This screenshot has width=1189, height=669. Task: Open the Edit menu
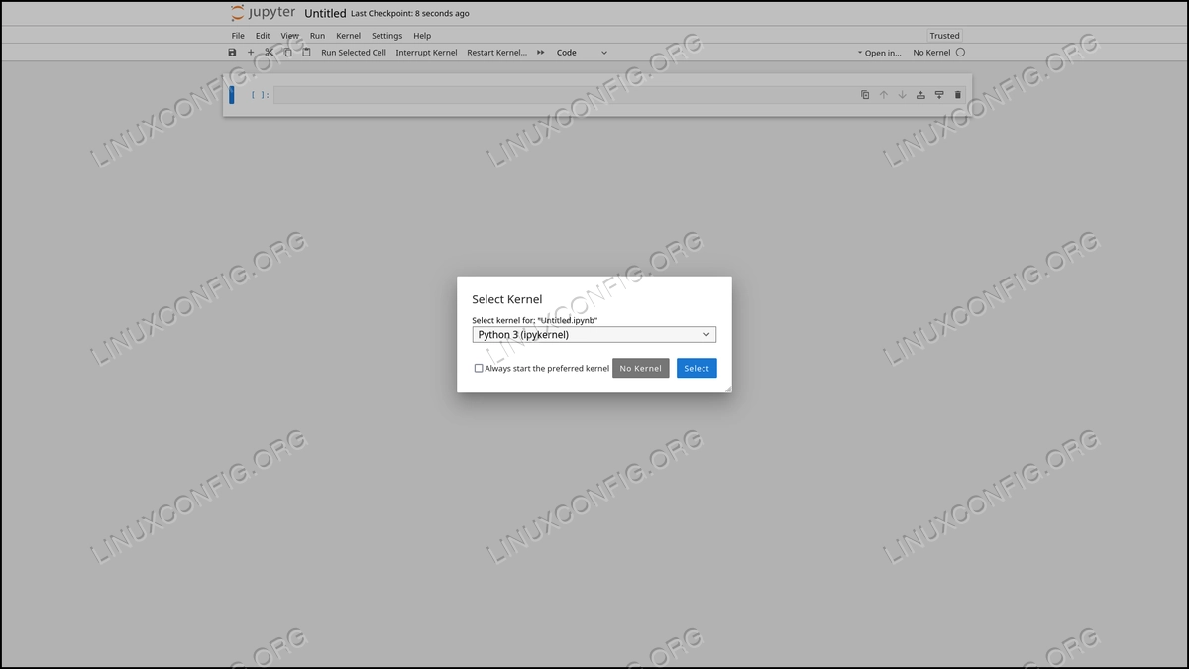(263, 36)
